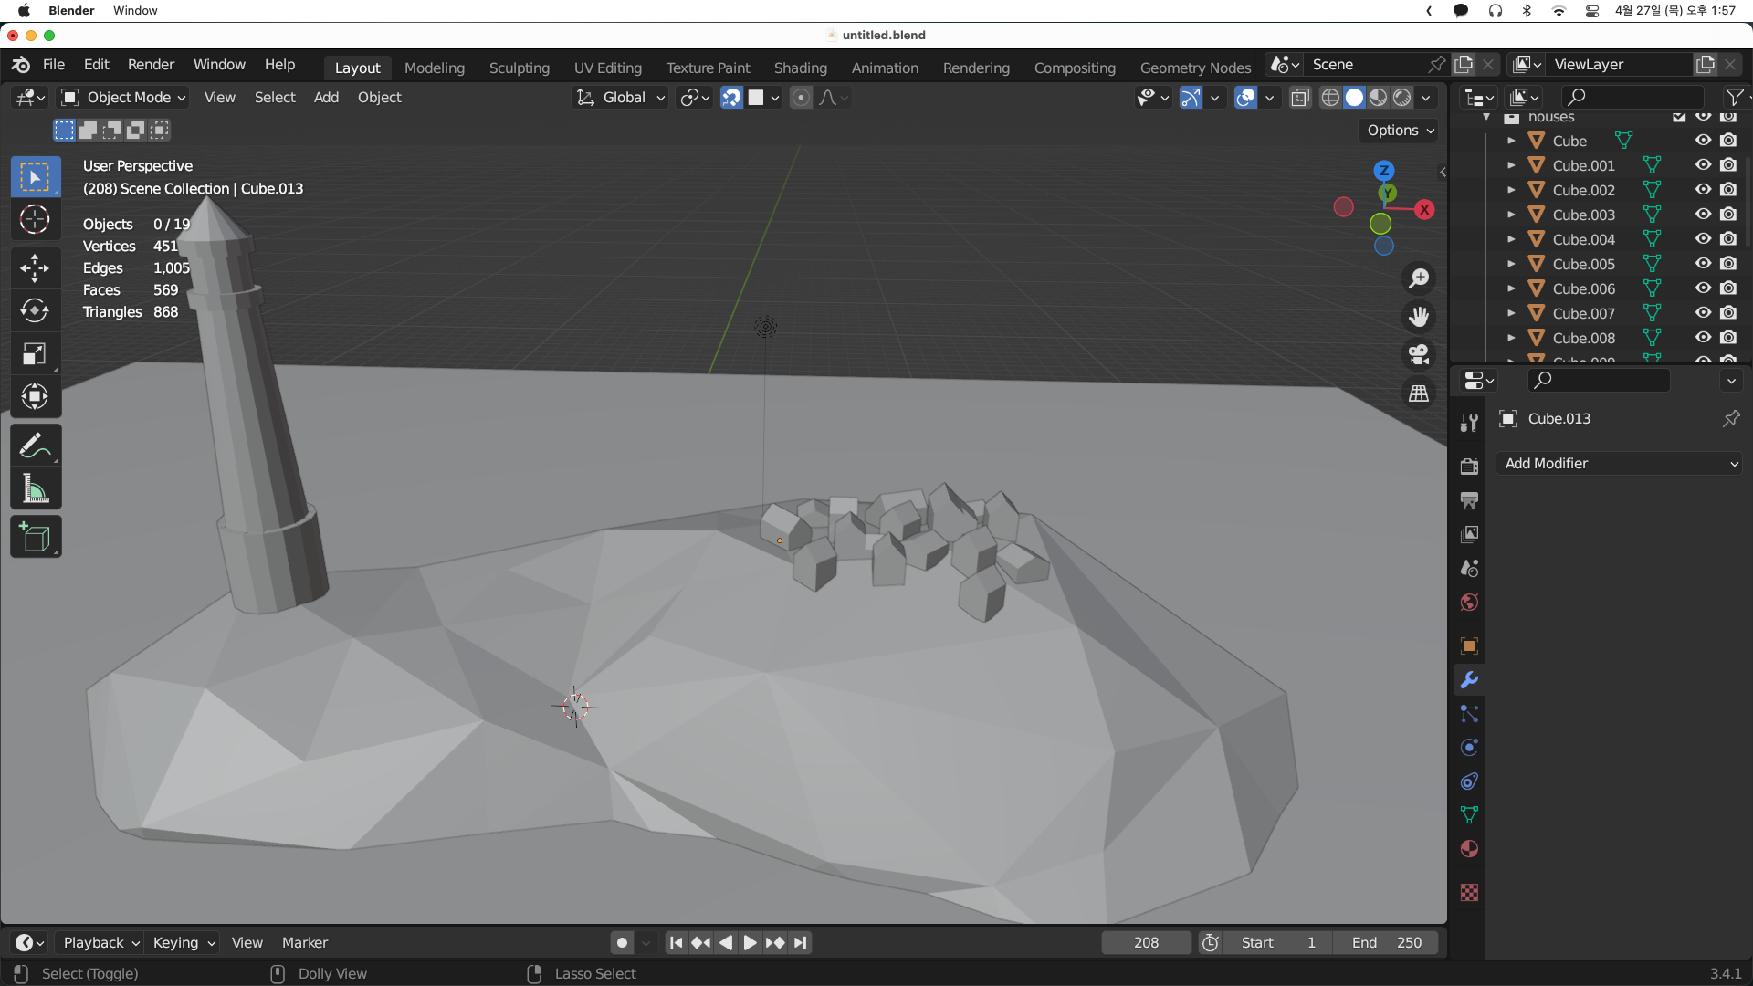Select the Transform tool

point(36,397)
